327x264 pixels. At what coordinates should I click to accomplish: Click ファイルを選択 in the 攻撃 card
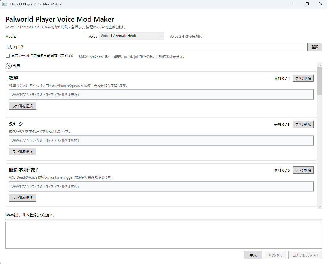point(23,106)
